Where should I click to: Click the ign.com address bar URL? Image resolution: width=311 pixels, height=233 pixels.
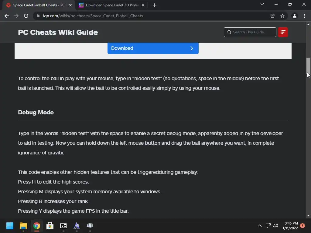click(93, 16)
